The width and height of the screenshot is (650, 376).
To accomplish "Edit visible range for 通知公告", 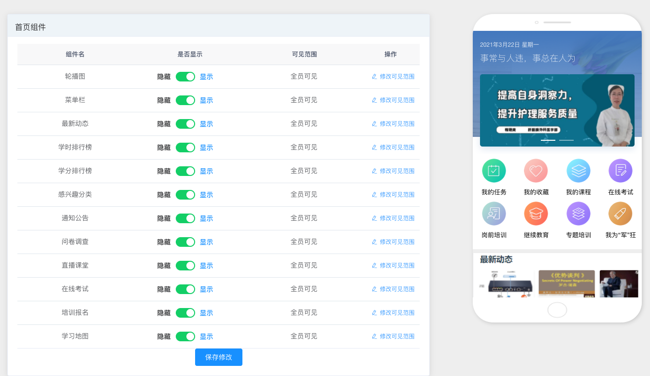I will pyautogui.click(x=393, y=218).
